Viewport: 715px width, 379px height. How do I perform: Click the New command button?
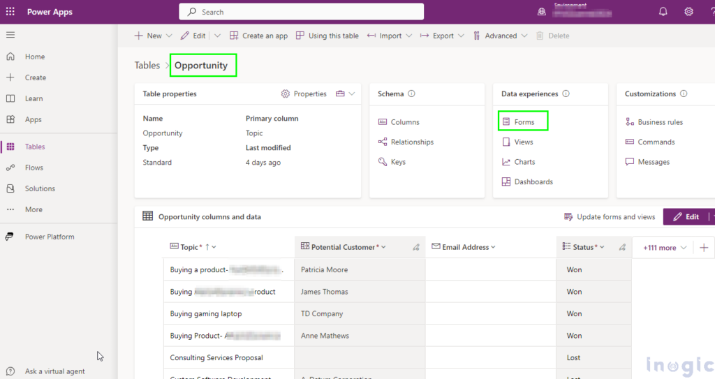(148, 36)
